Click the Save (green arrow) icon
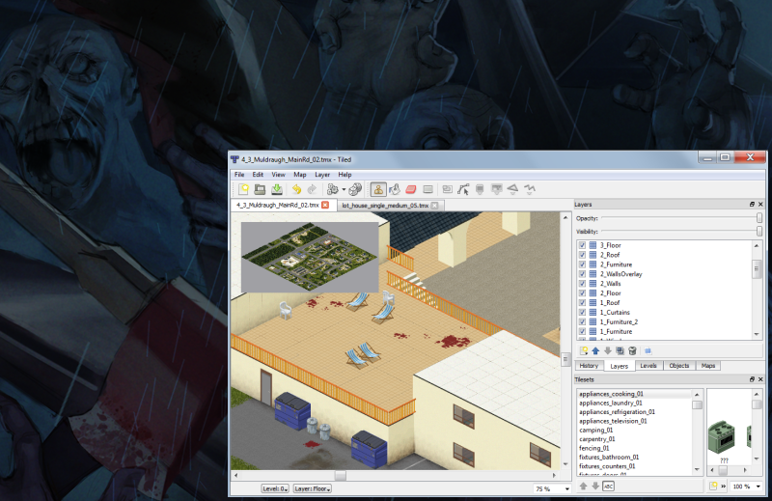Image resolution: width=772 pixels, height=501 pixels. coord(277,189)
